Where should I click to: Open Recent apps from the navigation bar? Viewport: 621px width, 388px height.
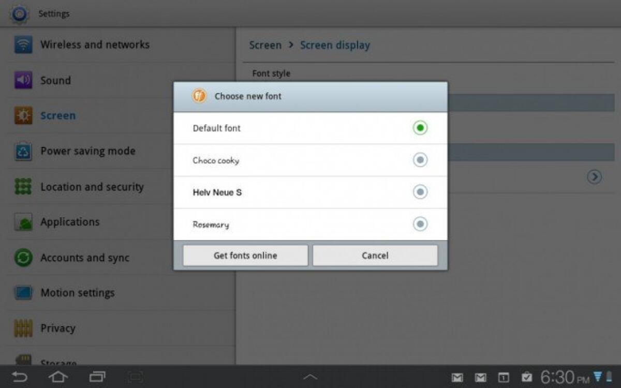point(97,377)
